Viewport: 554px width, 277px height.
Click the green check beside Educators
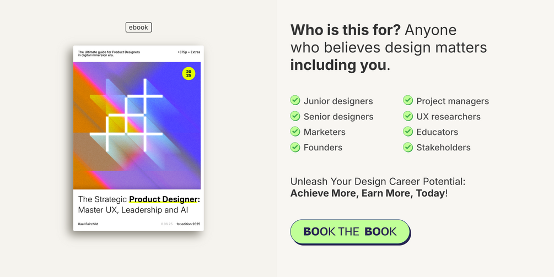408,131
